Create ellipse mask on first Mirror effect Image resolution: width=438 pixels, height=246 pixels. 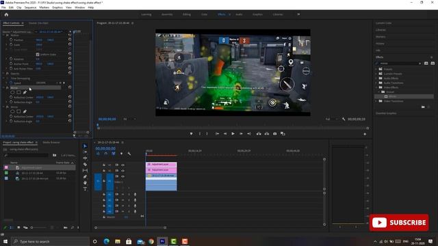pyautogui.click(x=12, y=92)
